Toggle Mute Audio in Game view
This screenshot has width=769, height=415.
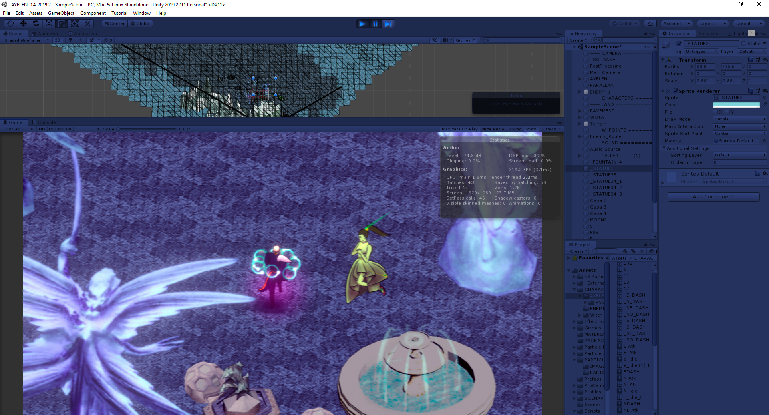(493, 129)
